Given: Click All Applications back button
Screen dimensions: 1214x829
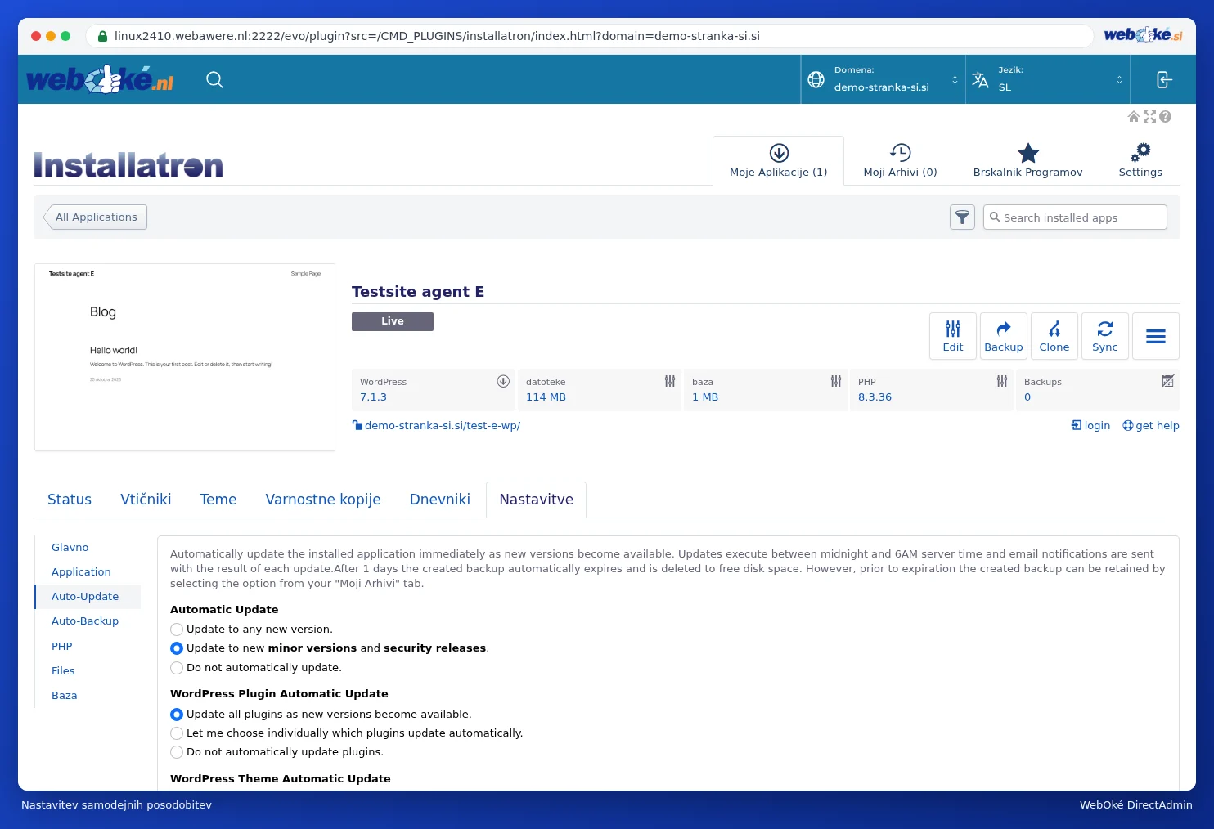Looking at the screenshot, I should [x=96, y=217].
